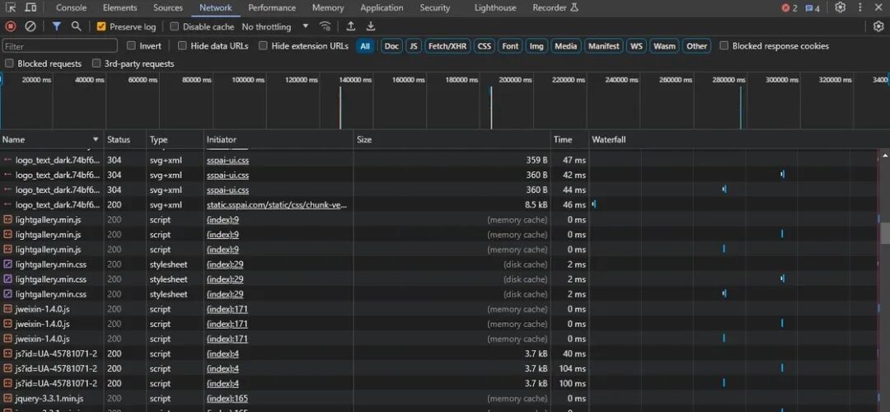Image resolution: width=890 pixels, height=412 pixels.
Task: Filter by Media type
Action: point(566,46)
